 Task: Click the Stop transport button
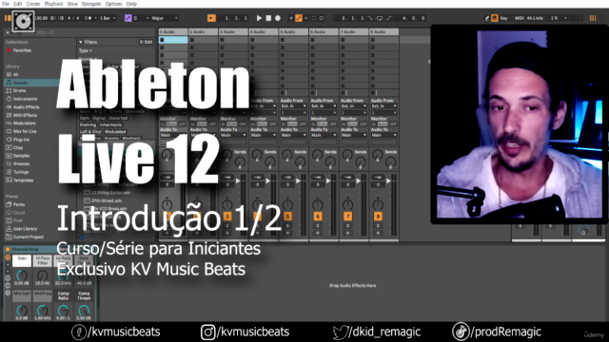[268, 18]
